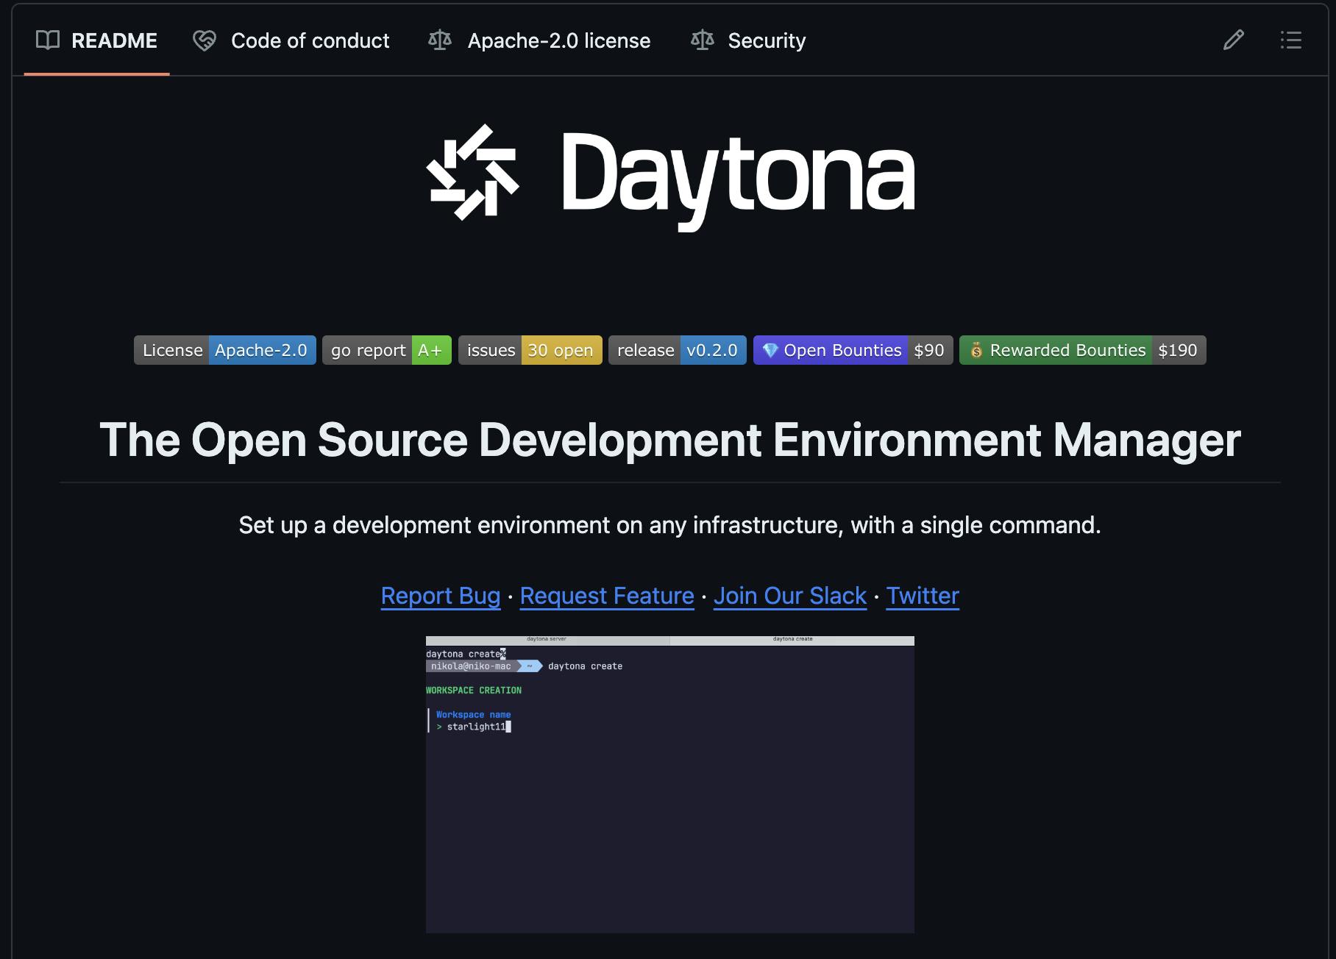Open the Join Our Slack link
The height and width of the screenshot is (959, 1336).
click(x=790, y=596)
